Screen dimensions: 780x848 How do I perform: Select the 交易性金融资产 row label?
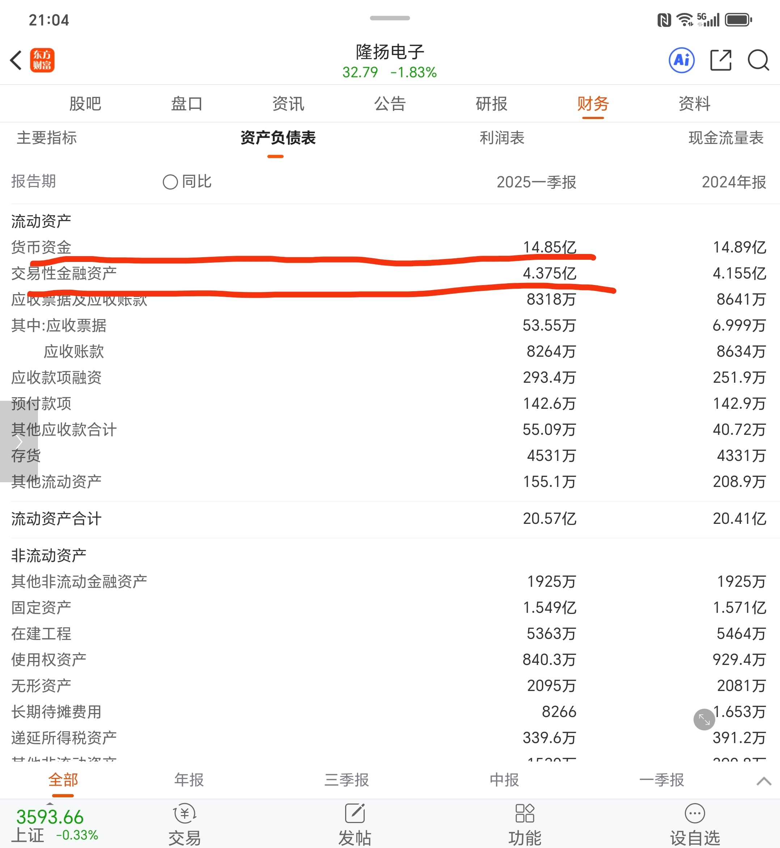click(x=64, y=274)
